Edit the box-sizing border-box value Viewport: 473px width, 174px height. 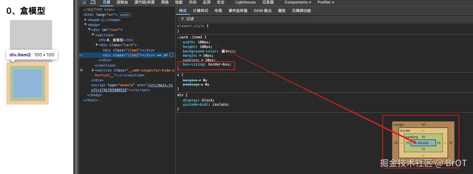[220, 64]
